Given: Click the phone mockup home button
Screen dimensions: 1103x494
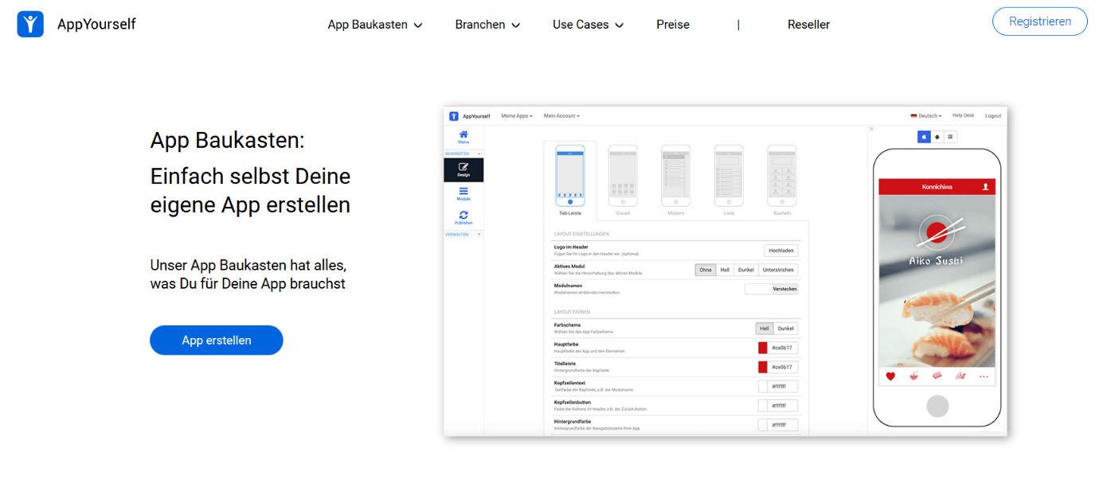Looking at the screenshot, I should [x=937, y=406].
